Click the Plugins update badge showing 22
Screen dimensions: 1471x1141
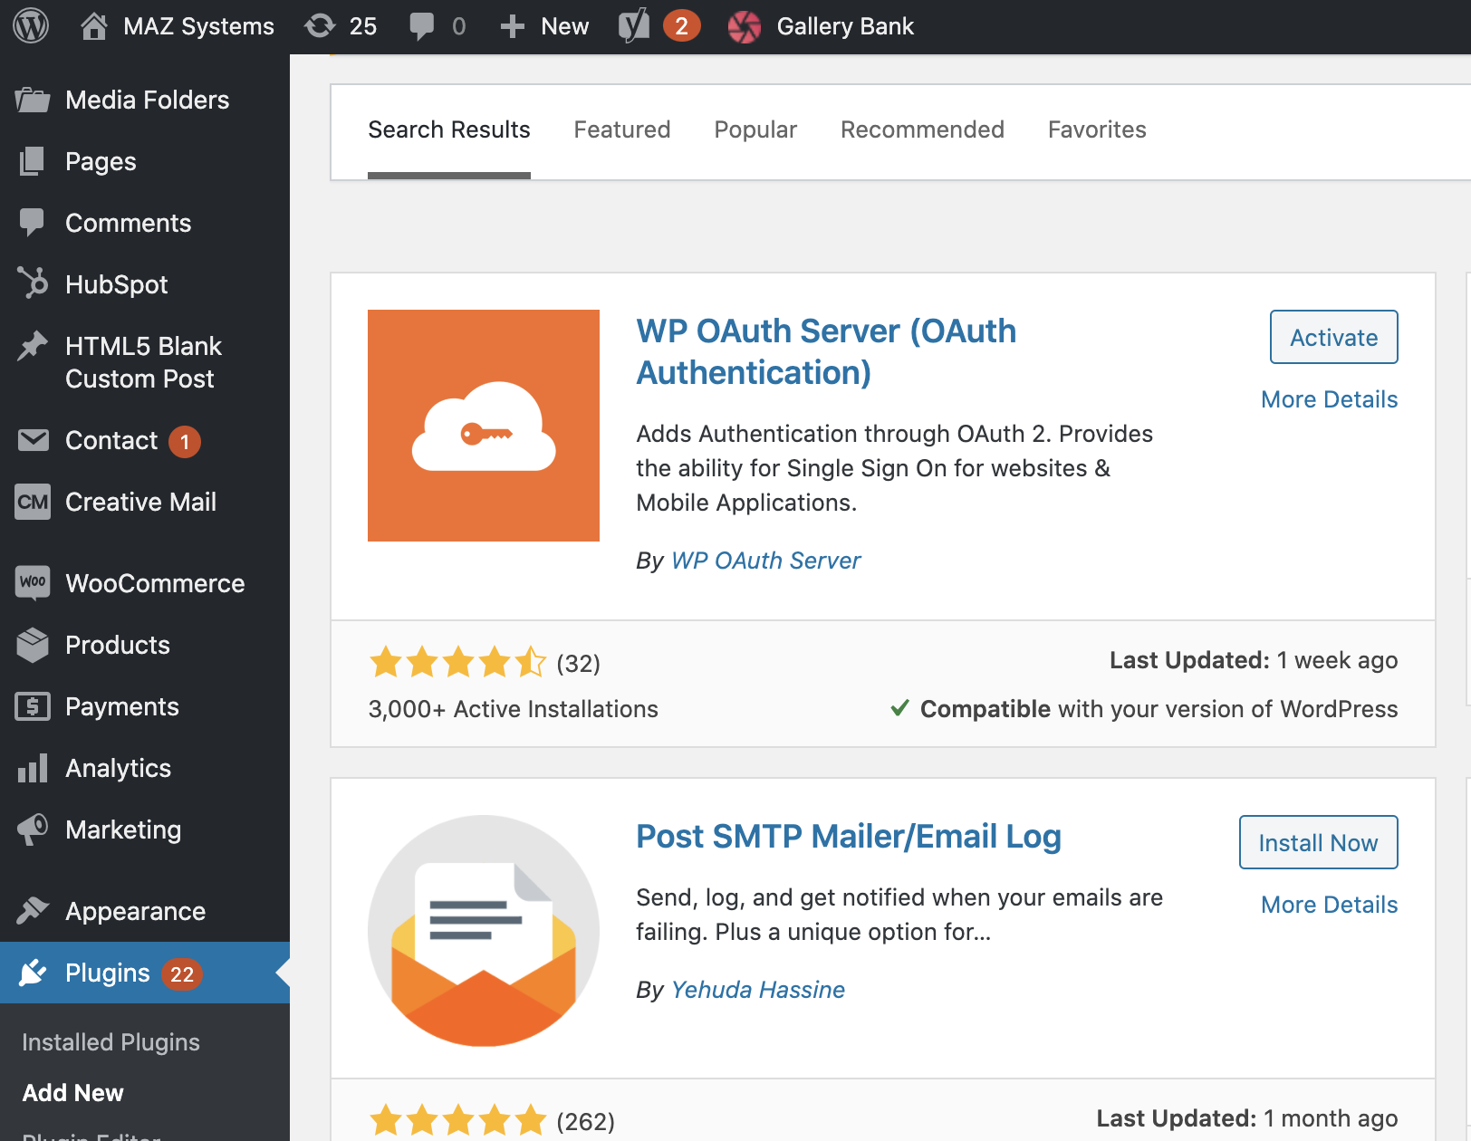click(x=182, y=974)
